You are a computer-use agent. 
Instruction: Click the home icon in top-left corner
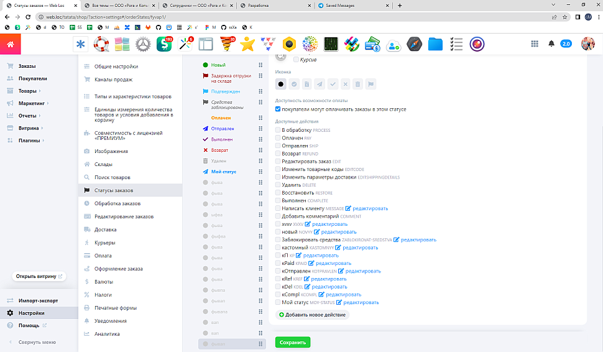click(11, 44)
